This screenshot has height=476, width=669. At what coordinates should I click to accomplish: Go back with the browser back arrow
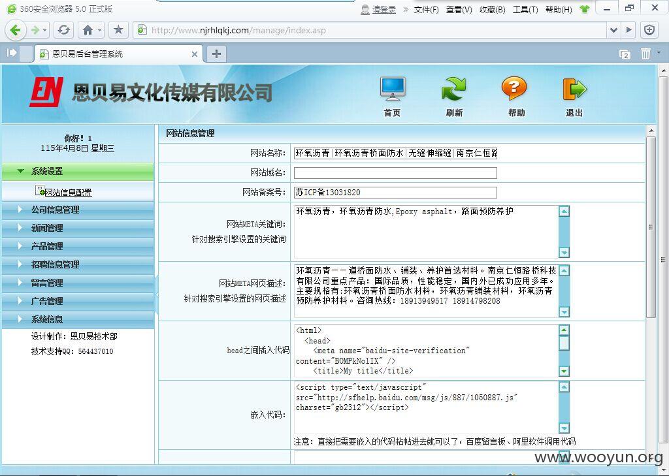point(16,30)
